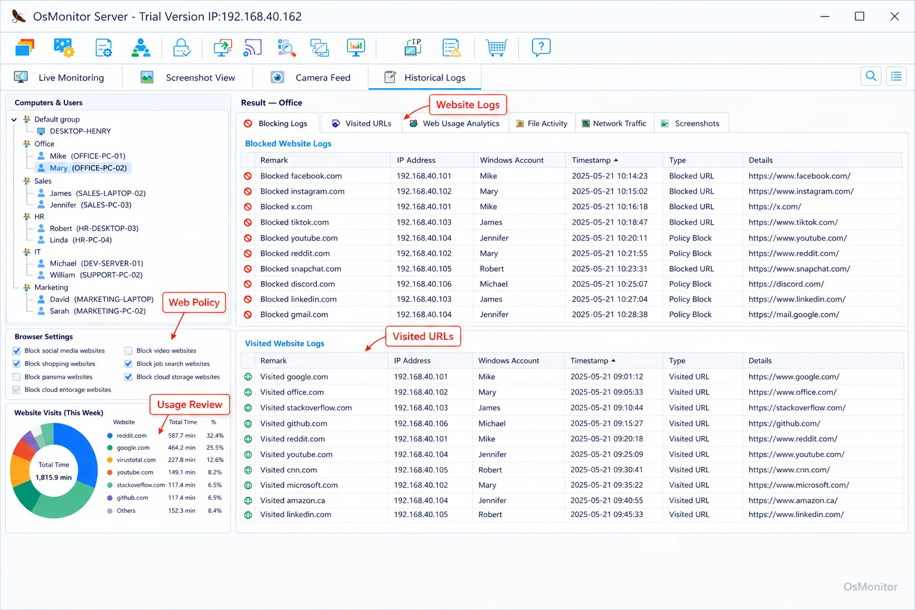Click the Office group icon in tree
This screenshot has width=915, height=610.
pos(27,144)
